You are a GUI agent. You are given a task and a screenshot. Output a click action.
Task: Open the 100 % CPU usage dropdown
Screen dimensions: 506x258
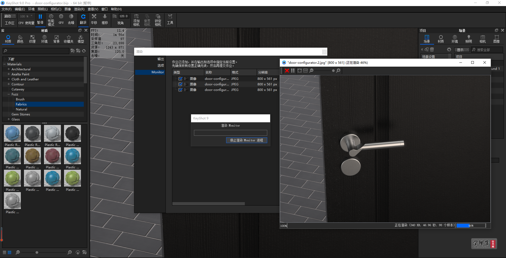tap(26, 16)
